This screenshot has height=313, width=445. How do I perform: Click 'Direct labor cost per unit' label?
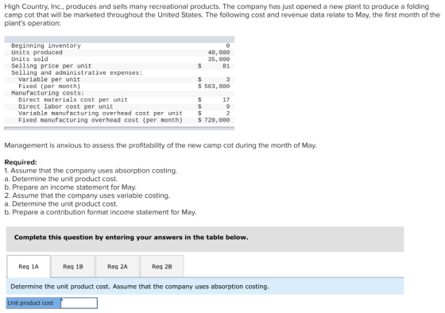(65, 106)
